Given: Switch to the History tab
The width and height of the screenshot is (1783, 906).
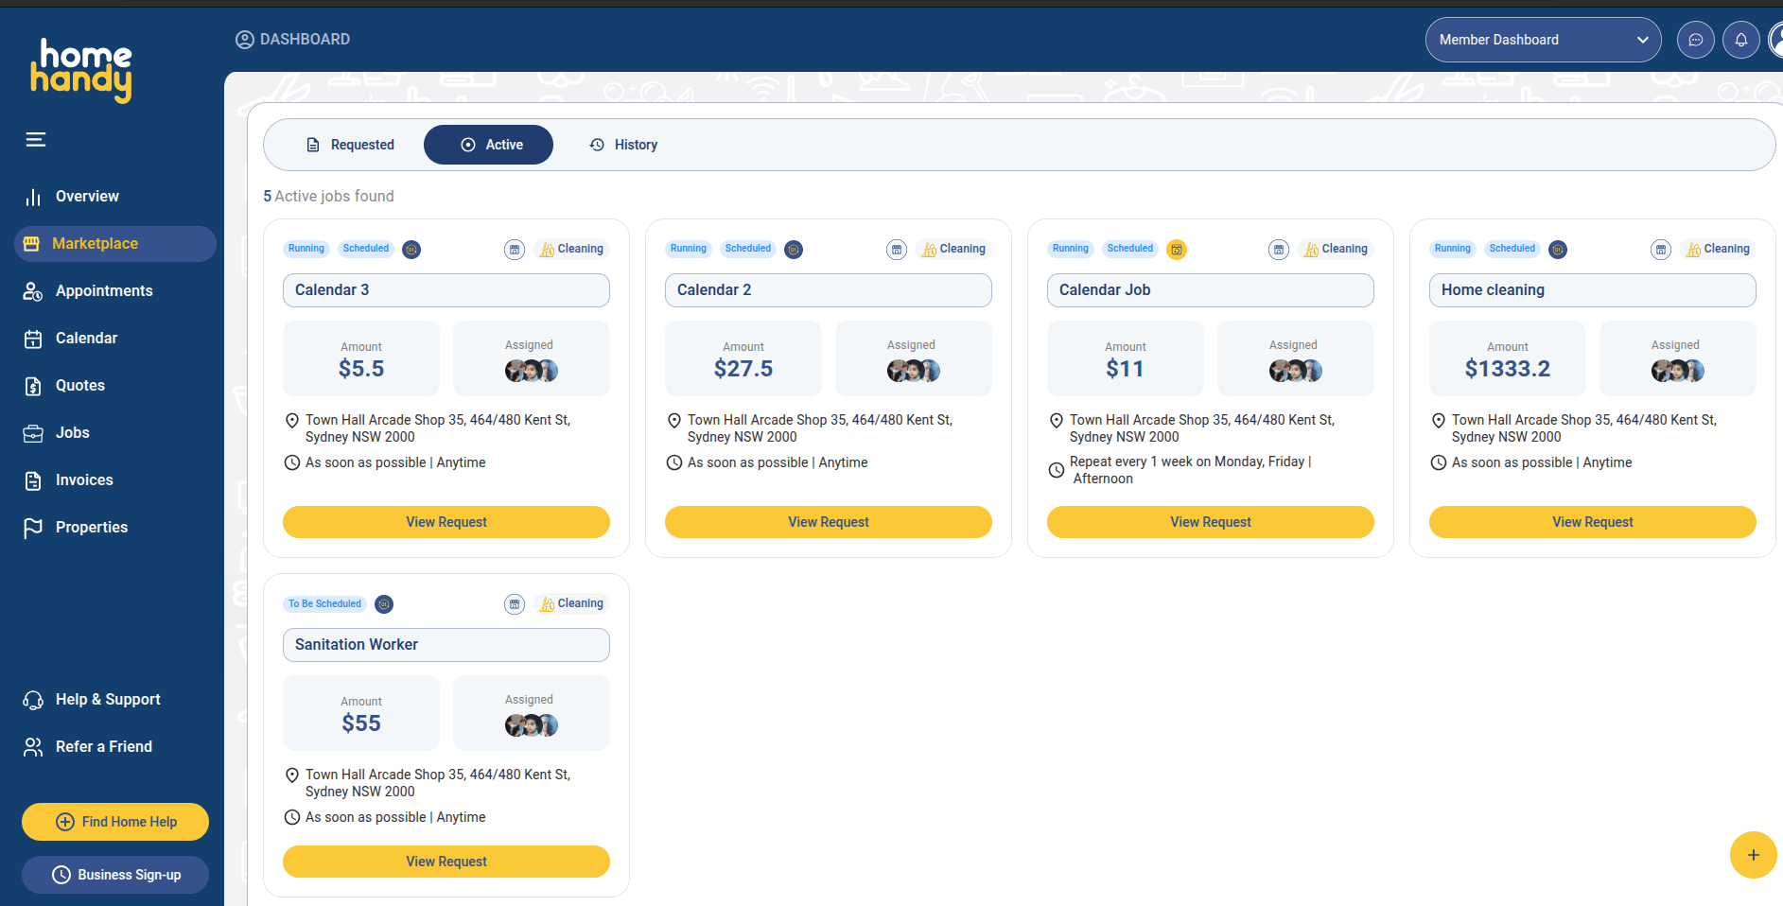Looking at the screenshot, I should [623, 145].
